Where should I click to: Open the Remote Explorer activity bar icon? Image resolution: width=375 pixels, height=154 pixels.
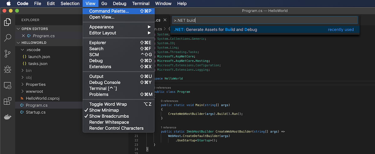point(7,85)
